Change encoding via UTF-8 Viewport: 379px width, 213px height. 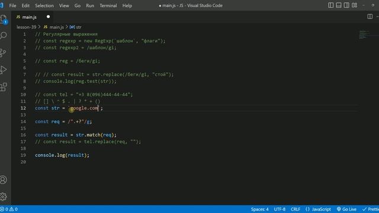280,209
